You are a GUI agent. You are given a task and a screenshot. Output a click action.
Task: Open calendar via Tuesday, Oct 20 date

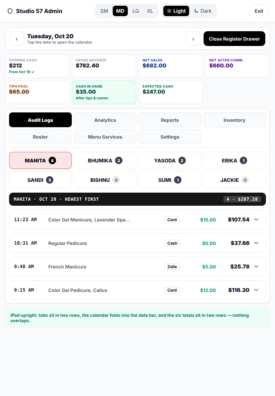pos(50,36)
